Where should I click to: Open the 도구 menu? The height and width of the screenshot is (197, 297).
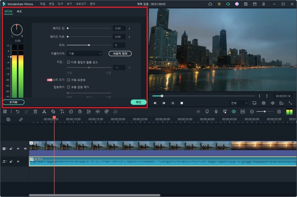tap(61, 4)
